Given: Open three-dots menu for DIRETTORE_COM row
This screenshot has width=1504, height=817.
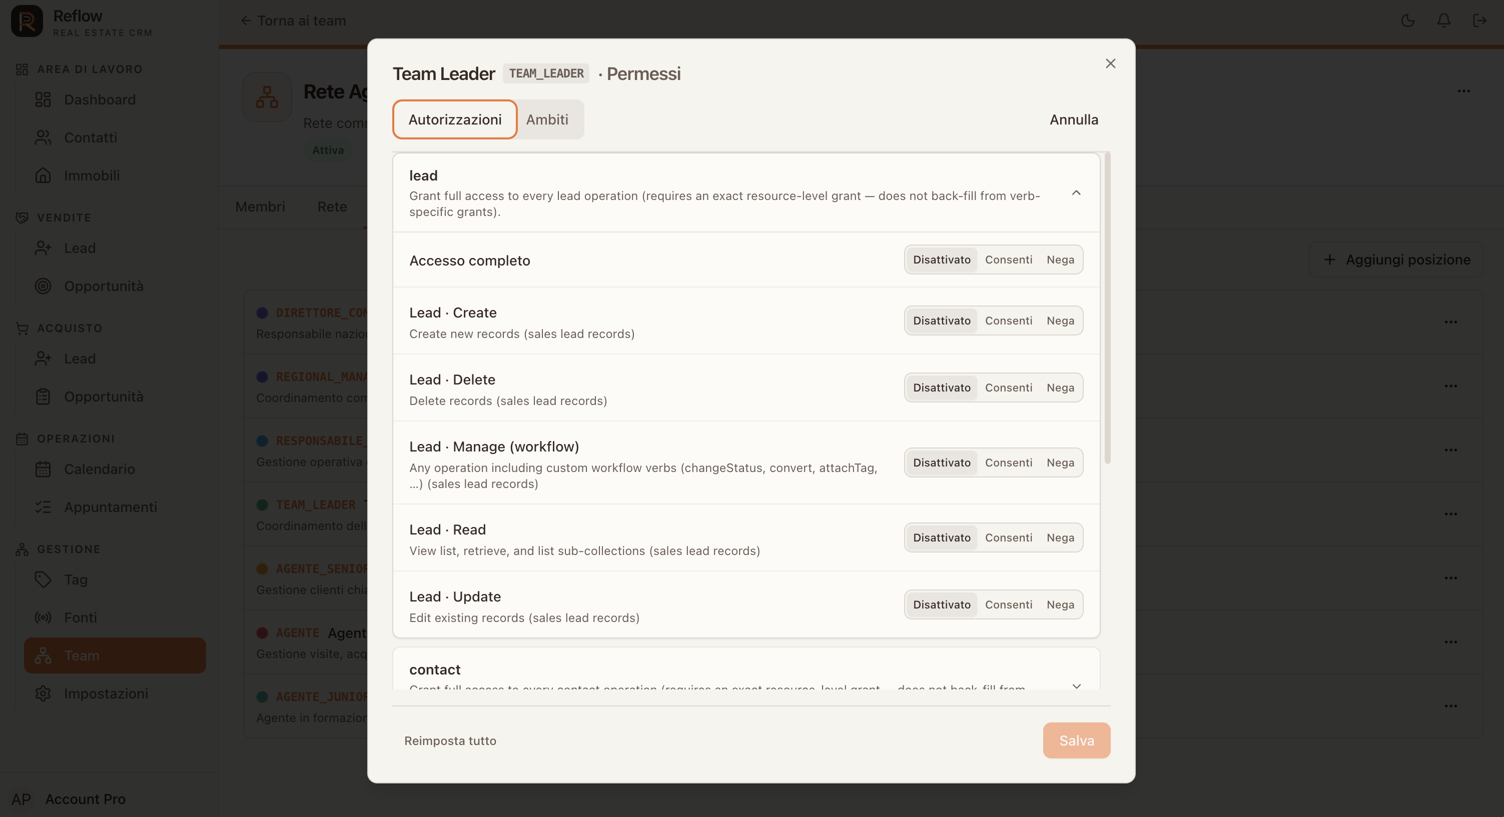Looking at the screenshot, I should pos(1450,322).
